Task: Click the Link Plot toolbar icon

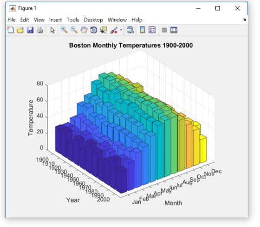Action: pyautogui.click(x=130, y=30)
